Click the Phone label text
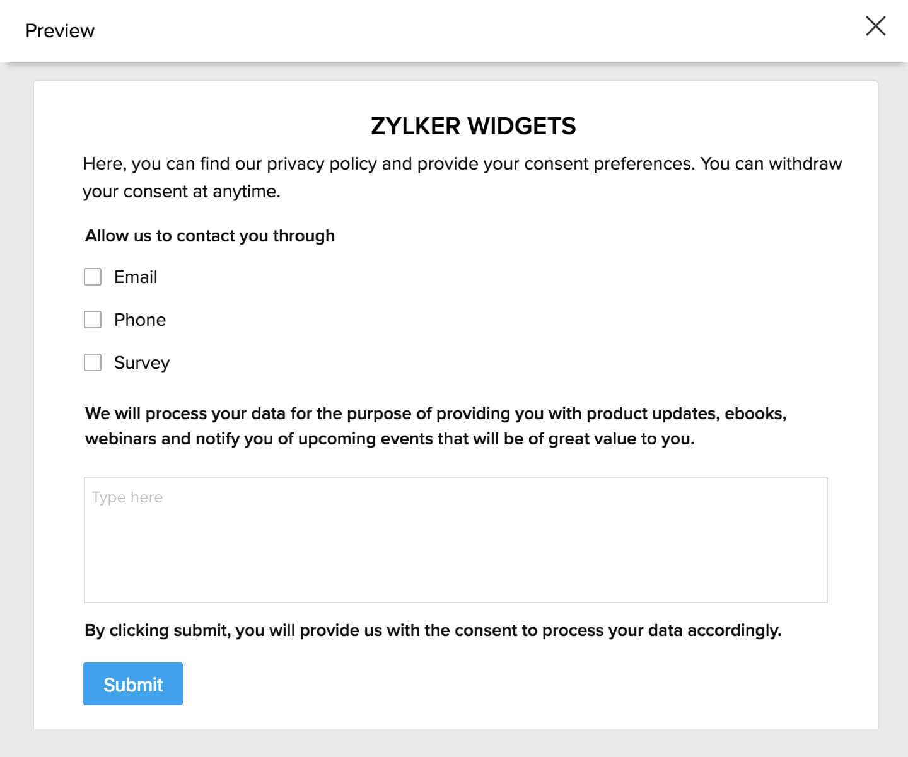Image resolution: width=908 pixels, height=757 pixels. (x=140, y=320)
